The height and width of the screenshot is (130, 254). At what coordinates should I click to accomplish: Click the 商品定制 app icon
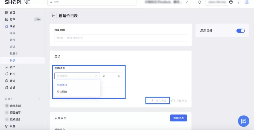point(7,106)
